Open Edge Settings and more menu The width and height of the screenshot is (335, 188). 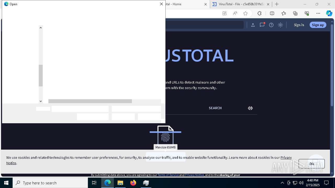click(318, 13)
